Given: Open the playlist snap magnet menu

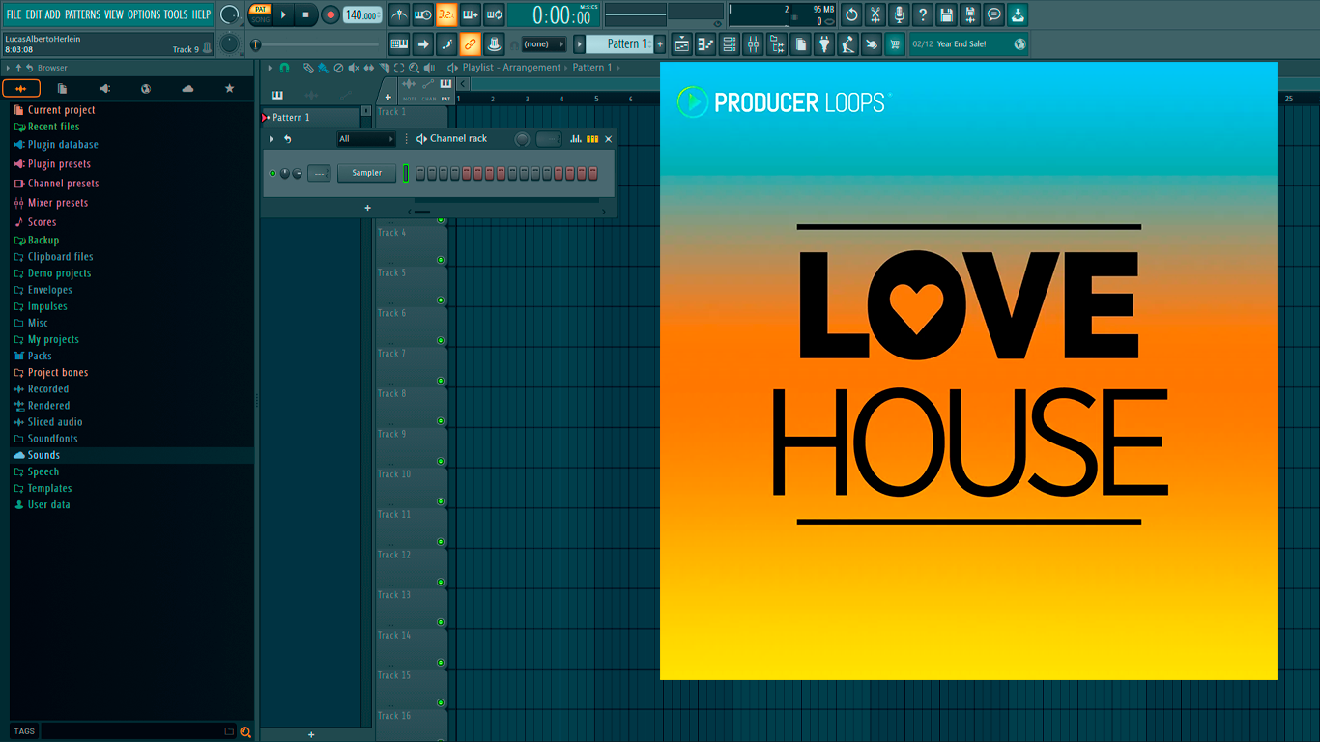Looking at the screenshot, I should 284,68.
